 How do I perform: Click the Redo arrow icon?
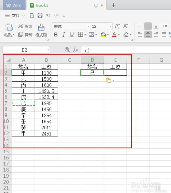56,15
